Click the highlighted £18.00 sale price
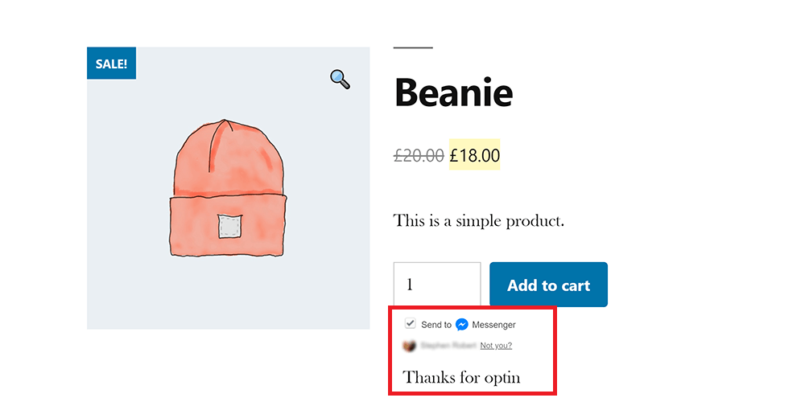Image resolution: width=805 pixels, height=406 pixels. click(x=474, y=155)
